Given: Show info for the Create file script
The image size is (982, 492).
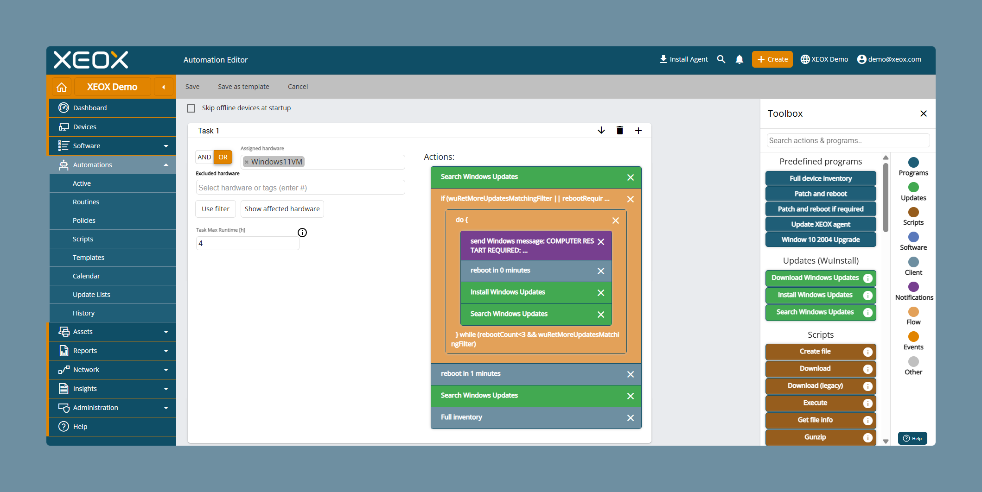Looking at the screenshot, I should [x=868, y=352].
